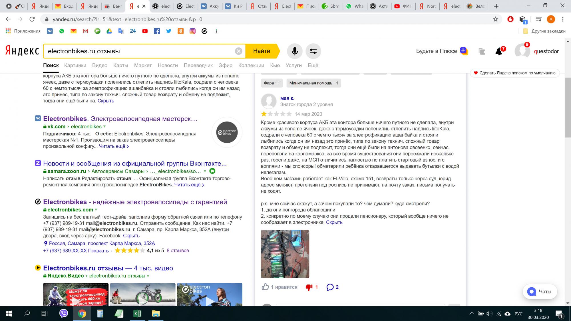Click the red thumbs down dislike icon
This screenshot has height=321, width=571.
pyautogui.click(x=309, y=287)
